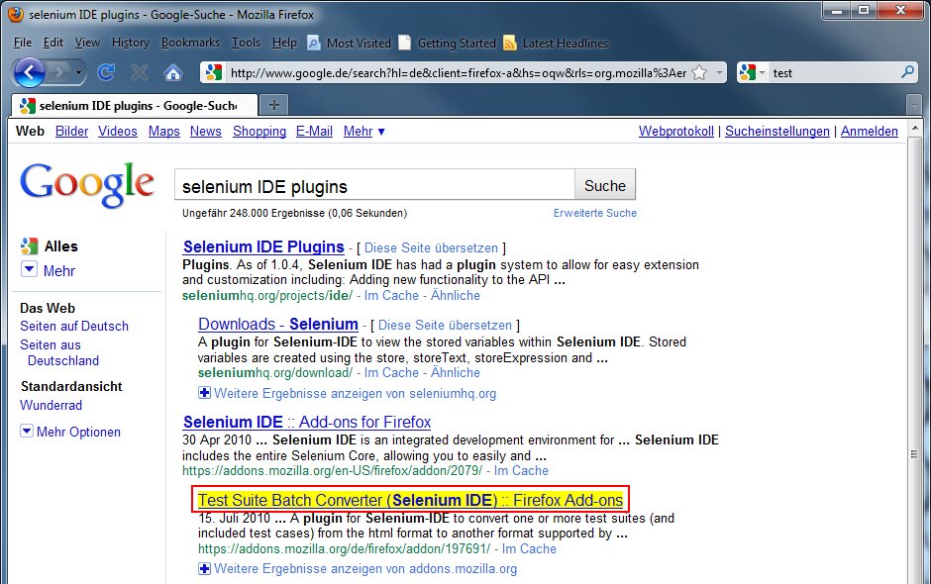
Task: Click the Alles icon in the sidebar
Action: coord(29,245)
